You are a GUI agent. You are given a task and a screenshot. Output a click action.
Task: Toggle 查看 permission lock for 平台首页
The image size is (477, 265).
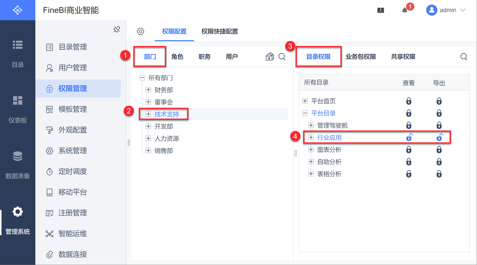click(x=409, y=101)
